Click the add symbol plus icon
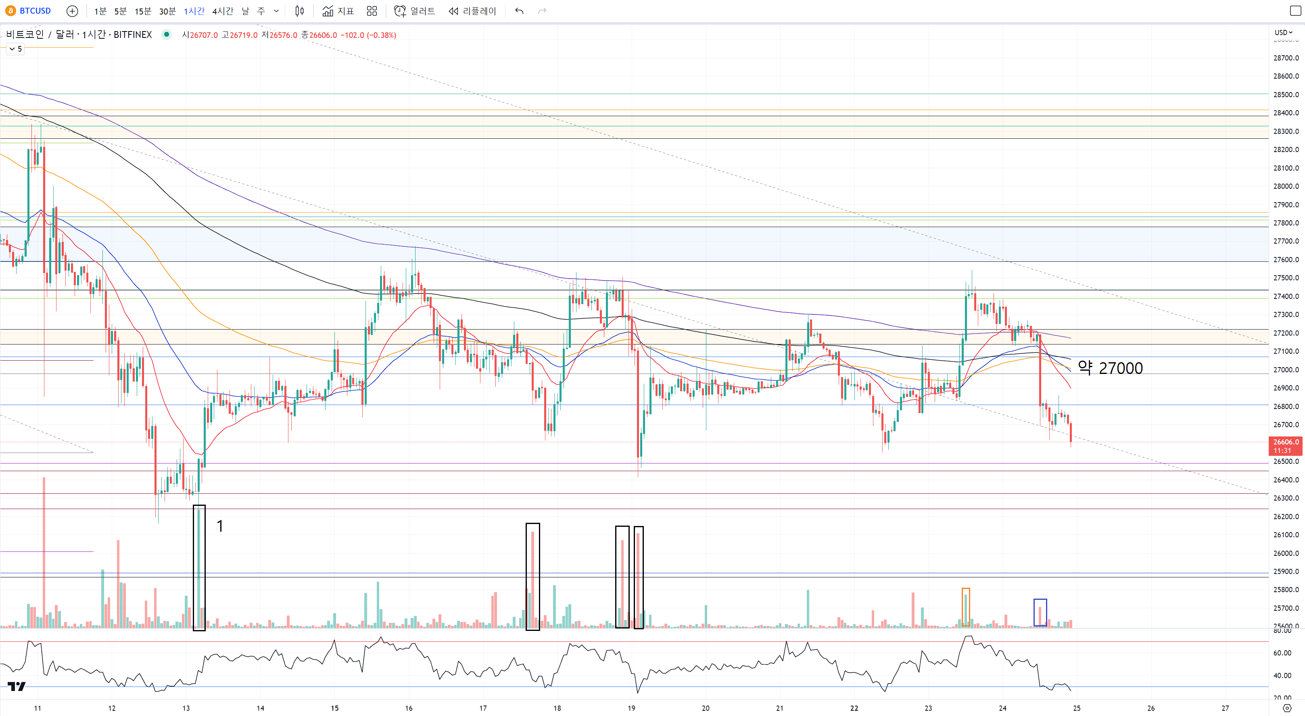This screenshot has width=1305, height=716. coord(73,11)
